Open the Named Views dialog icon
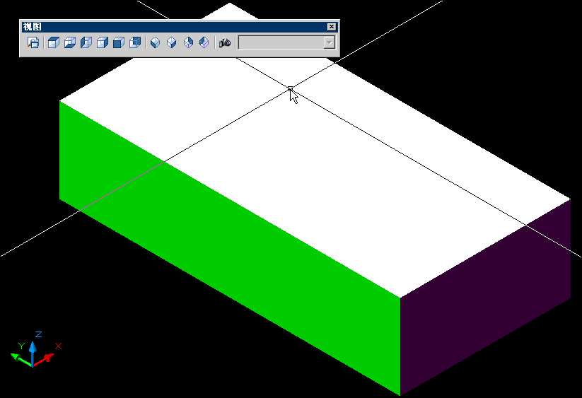 (33, 42)
